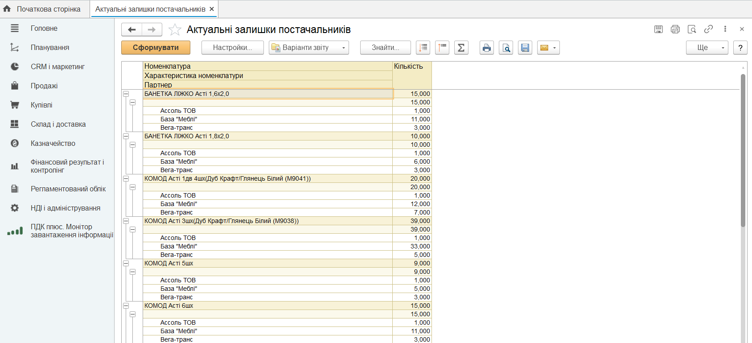Click the vertical scrollbar of the report
The height and width of the screenshot is (343, 752).
pyautogui.click(x=743, y=150)
